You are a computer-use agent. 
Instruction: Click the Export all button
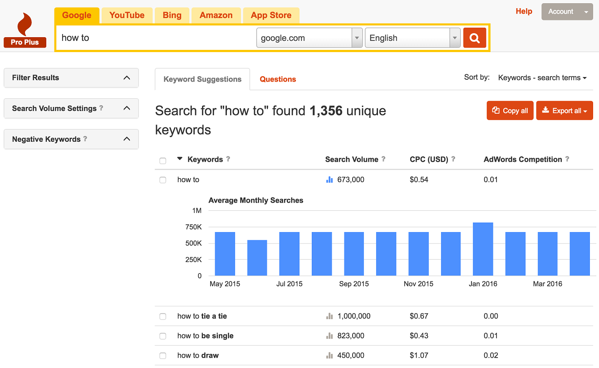pyautogui.click(x=565, y=110)
